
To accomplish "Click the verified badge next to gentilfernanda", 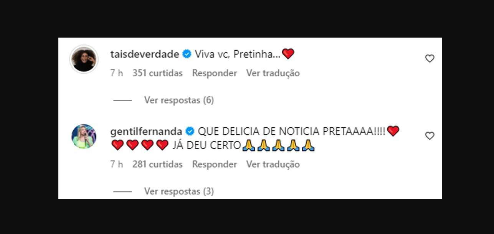I will (x=190, y=132).
